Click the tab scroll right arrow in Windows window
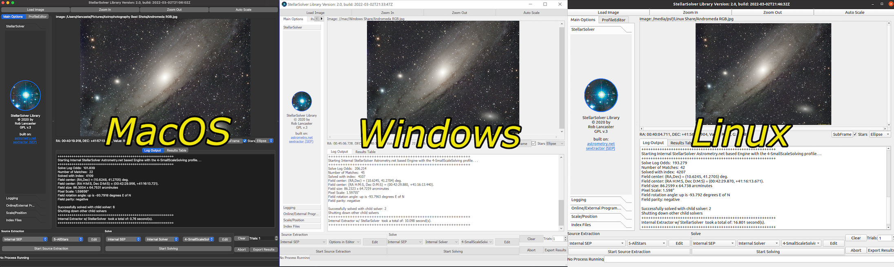Screen dimensions: 894x267 point(321,19)
